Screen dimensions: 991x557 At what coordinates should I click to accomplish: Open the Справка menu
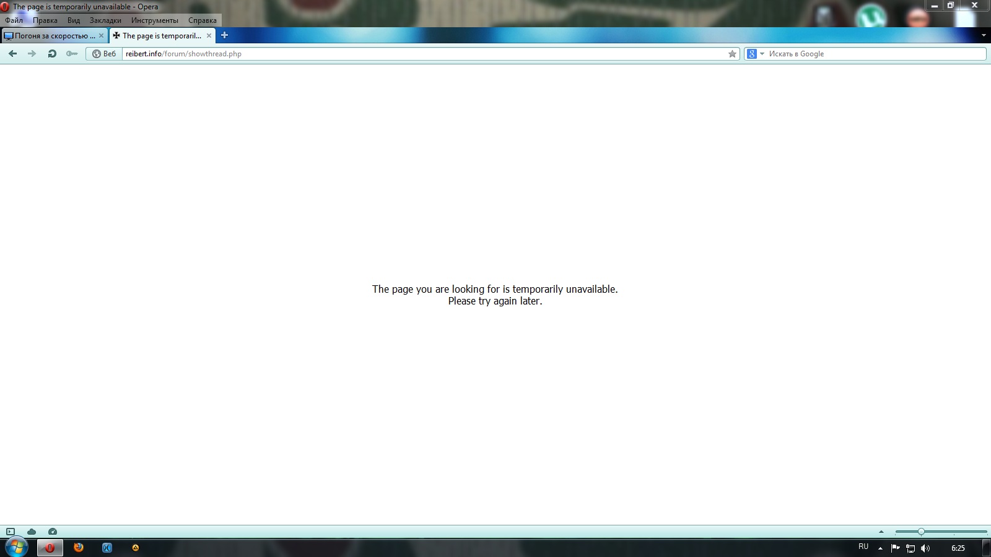click(x=203, y=20)
